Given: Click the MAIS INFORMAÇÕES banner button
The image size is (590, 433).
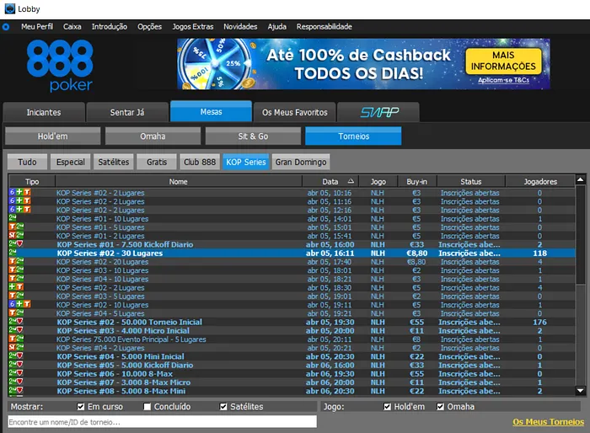Looking at the screenshot, I should pyautogui.click(x=503, y=61).
